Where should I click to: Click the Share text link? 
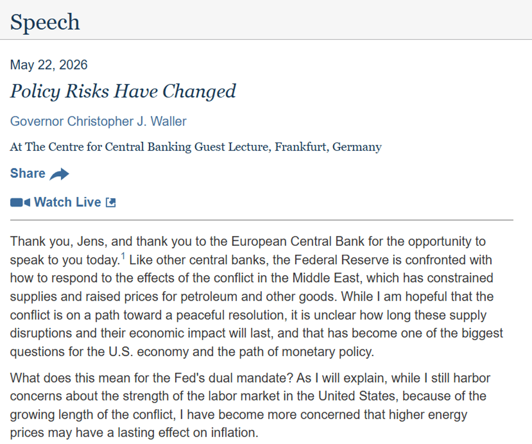coord(27,173)
